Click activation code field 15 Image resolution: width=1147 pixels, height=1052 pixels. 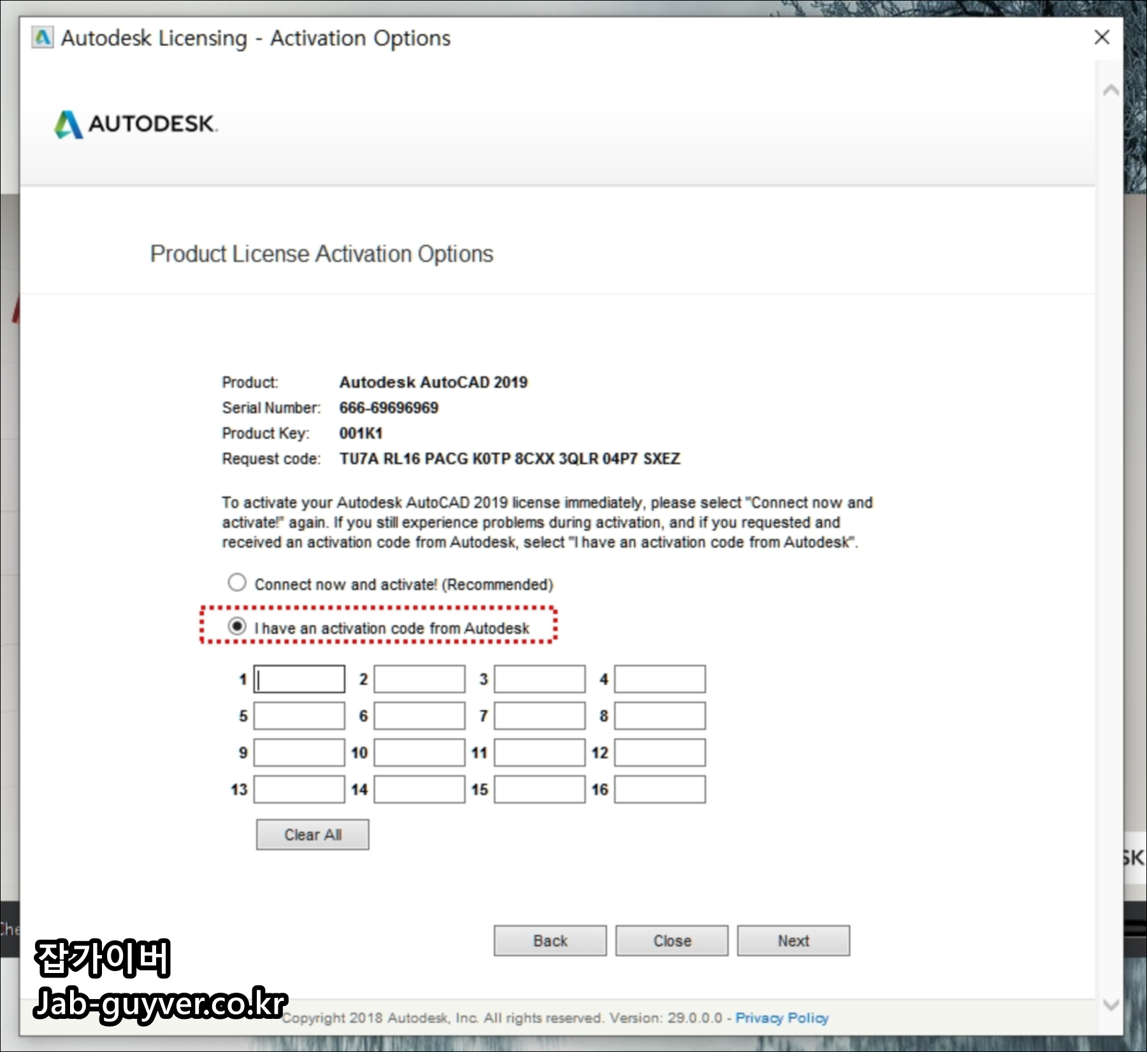tap(540, 789)
